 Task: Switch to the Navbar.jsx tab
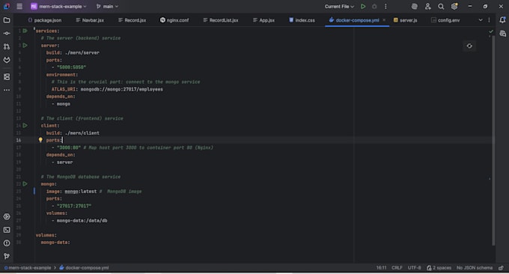(x=90, y=20)
